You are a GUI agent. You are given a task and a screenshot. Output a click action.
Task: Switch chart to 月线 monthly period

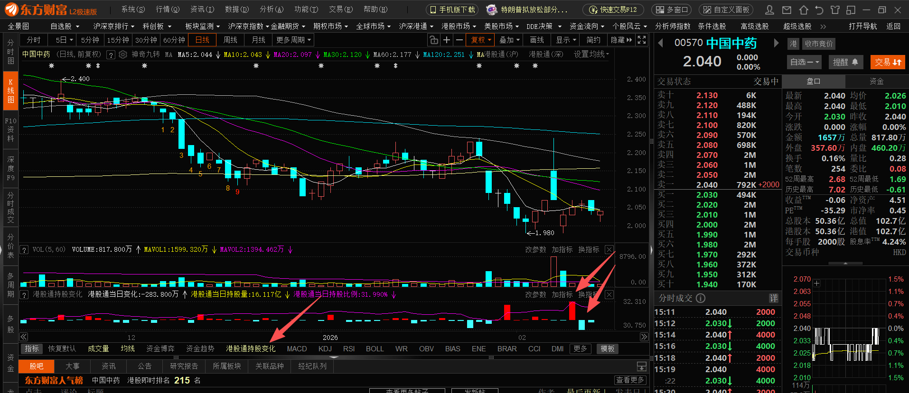click(259, 40)
